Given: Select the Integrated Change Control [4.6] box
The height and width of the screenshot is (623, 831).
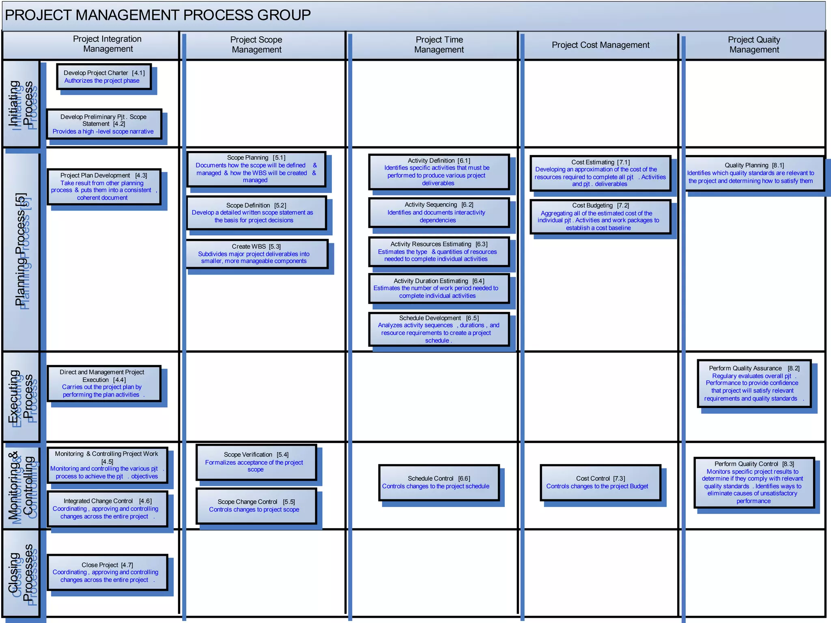Looking at the screenshot, I should coord(107,509).
